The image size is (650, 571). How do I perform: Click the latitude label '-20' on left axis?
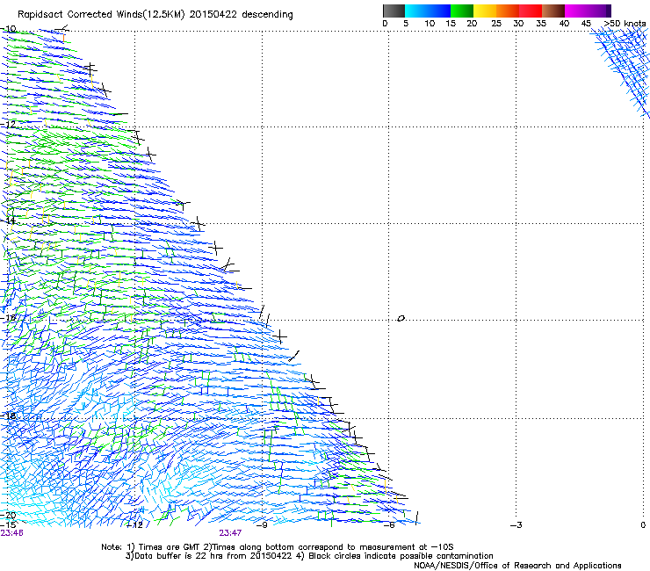point(8,516)
